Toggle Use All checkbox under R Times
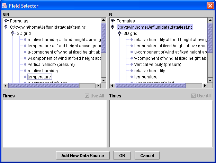The image size is (216, 163). click(x=193, y=96)
